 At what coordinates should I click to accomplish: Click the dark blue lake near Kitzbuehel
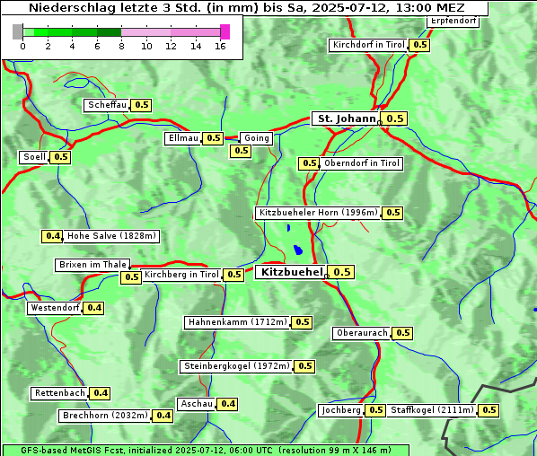(297, 250)
